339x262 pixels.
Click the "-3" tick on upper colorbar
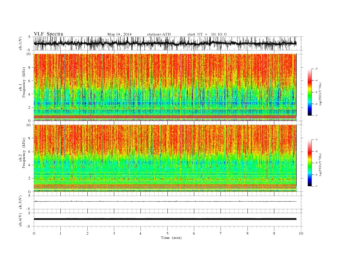[316, 69]
